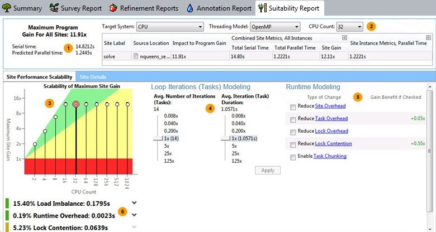Switch to the Site Details tab
The height and width of the screenshot is (232, 436).
click(x=93, y=76)
